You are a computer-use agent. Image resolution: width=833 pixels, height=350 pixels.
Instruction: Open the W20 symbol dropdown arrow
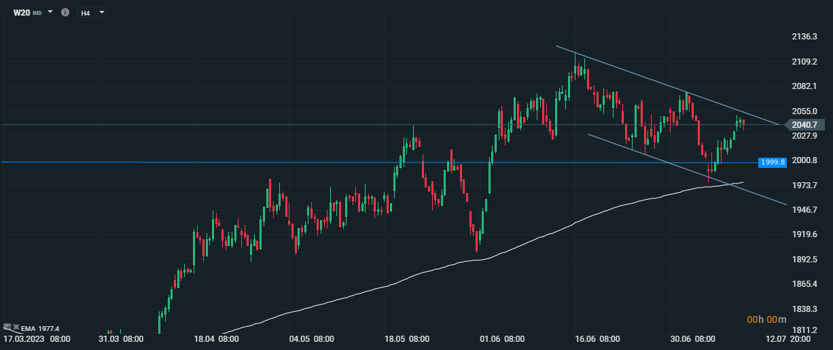click(50, 12)
